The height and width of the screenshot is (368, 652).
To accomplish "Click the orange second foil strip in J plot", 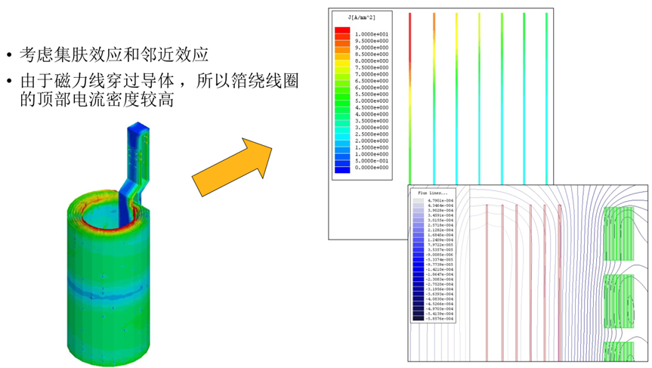I will (x=434, y=98).
